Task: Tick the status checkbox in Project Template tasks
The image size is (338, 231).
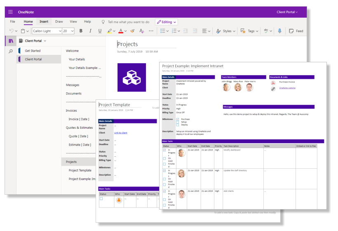Action: tap(101, 199)
